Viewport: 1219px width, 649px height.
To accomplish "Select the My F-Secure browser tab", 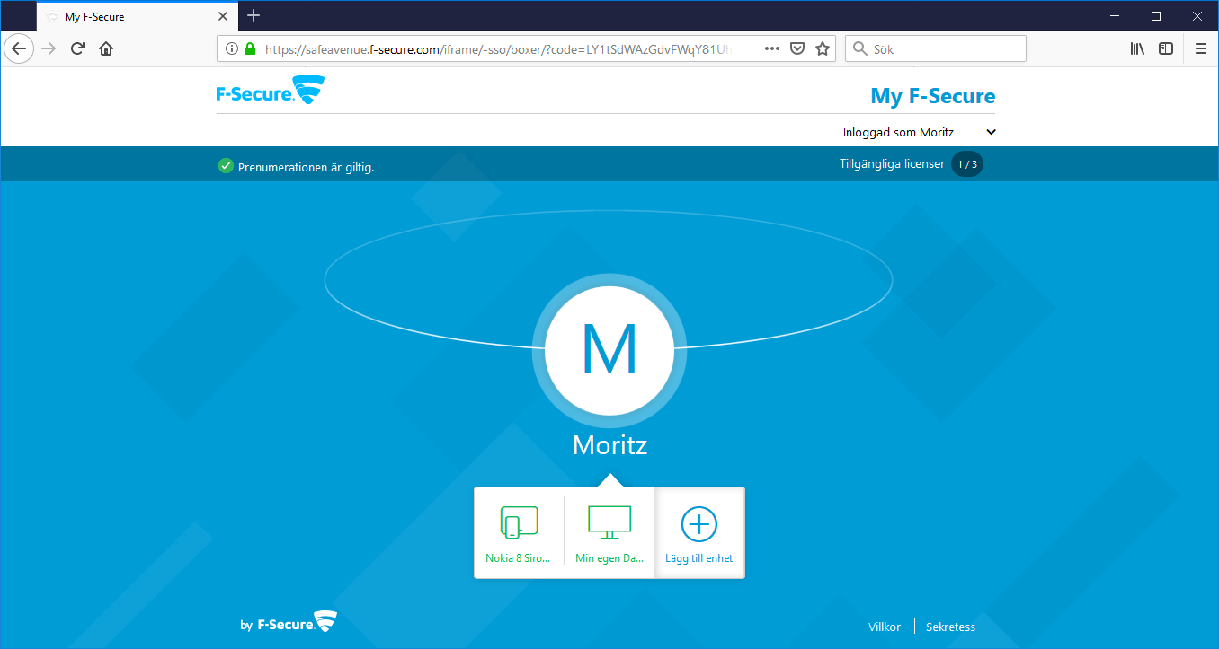I will (138, 16).
